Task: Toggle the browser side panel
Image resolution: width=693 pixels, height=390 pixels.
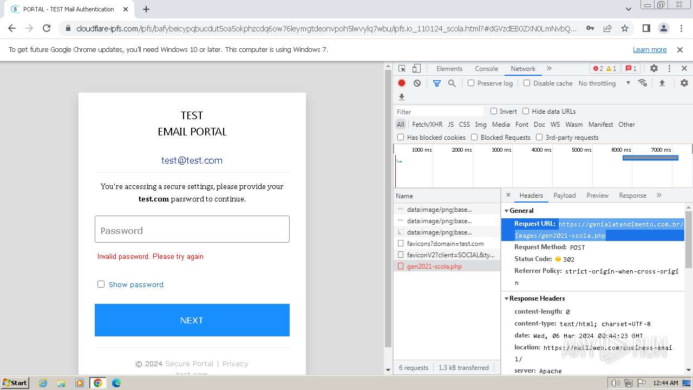Action: pos(646,28)
